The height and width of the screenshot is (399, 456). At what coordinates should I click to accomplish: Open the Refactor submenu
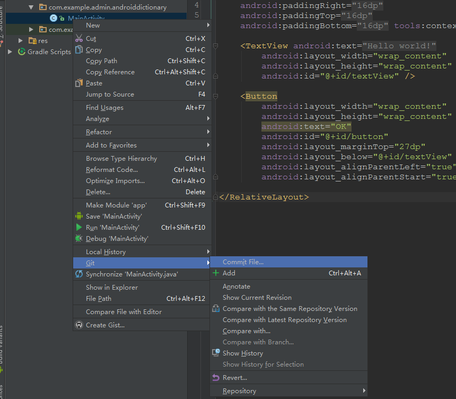coord(99,132)
